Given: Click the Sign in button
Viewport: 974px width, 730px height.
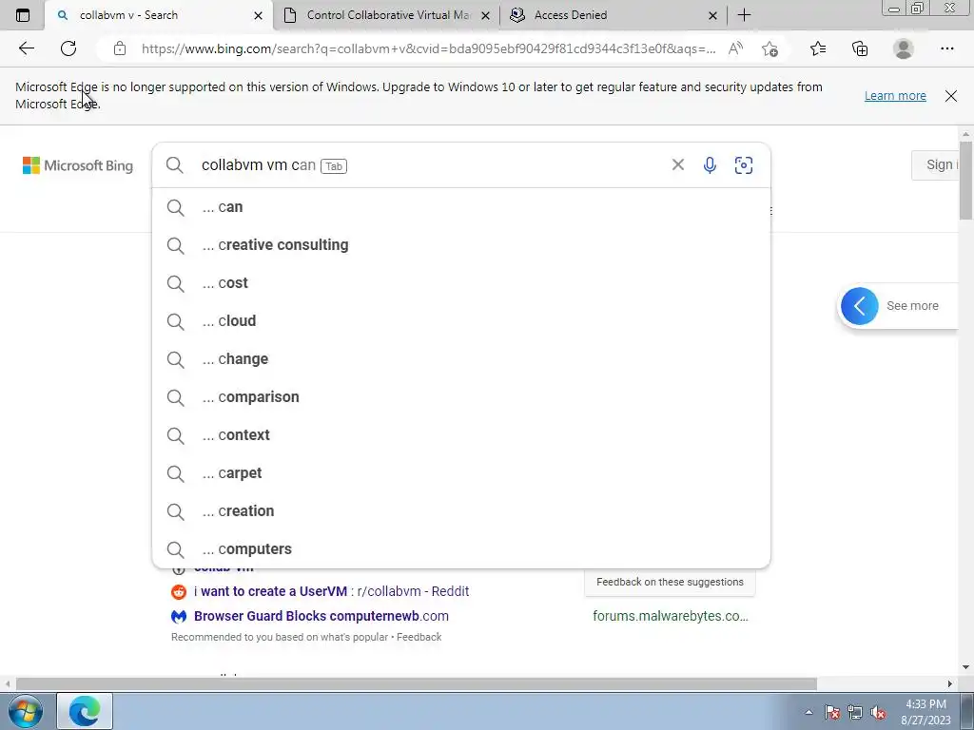Looking at the screenshot, I should [935, 164].
